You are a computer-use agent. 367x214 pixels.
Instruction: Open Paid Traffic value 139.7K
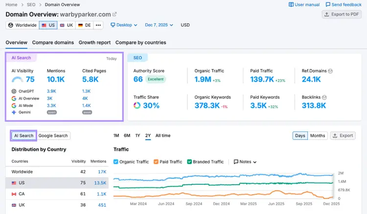point(262,80)
